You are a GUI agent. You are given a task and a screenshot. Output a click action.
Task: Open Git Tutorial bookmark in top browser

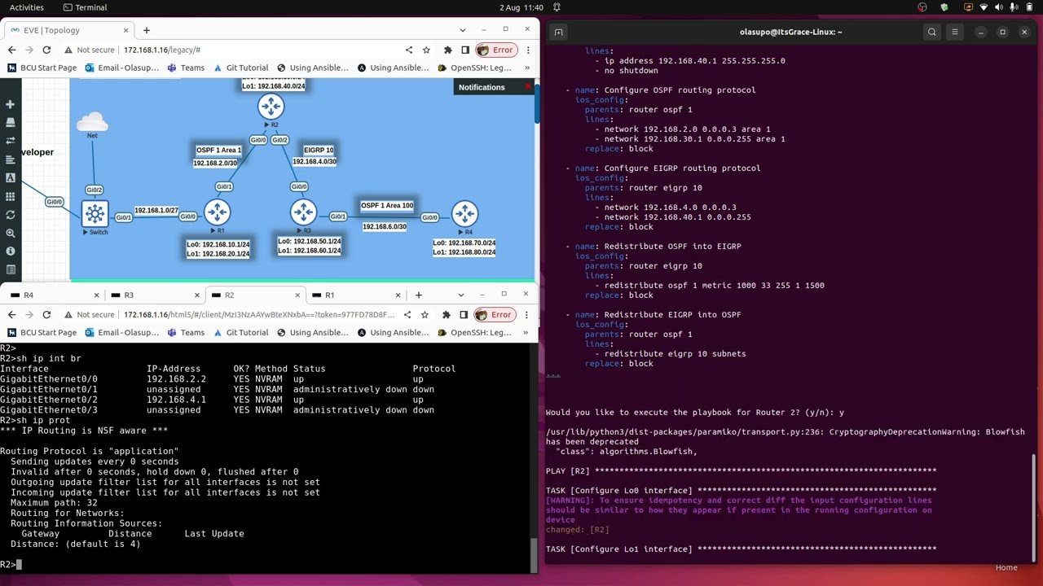(240, 68)
